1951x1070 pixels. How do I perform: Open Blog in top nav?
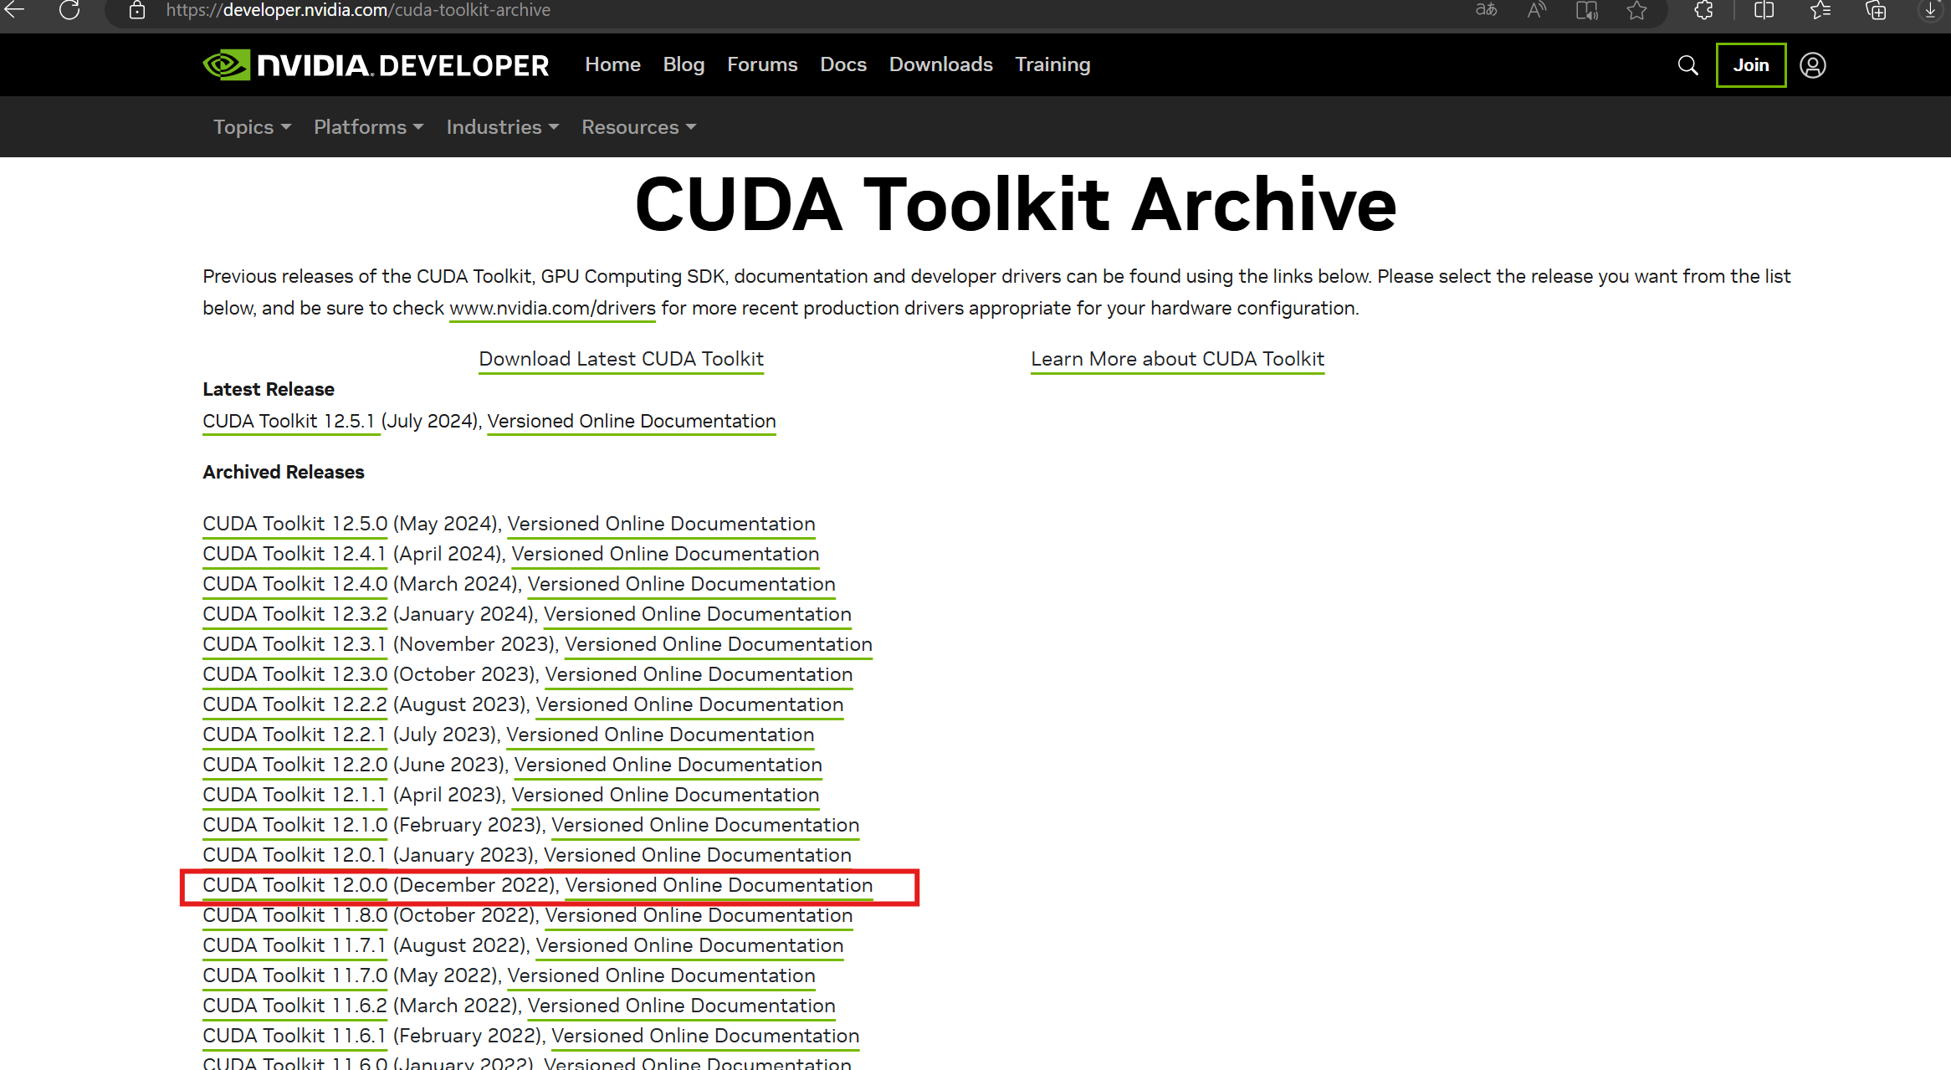(684, 64)
